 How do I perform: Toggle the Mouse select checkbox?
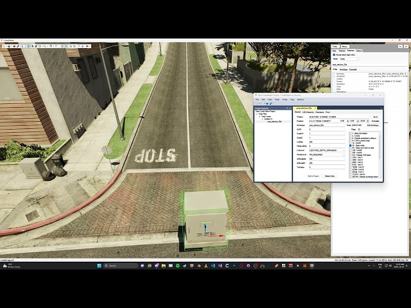tap(334, 55)
